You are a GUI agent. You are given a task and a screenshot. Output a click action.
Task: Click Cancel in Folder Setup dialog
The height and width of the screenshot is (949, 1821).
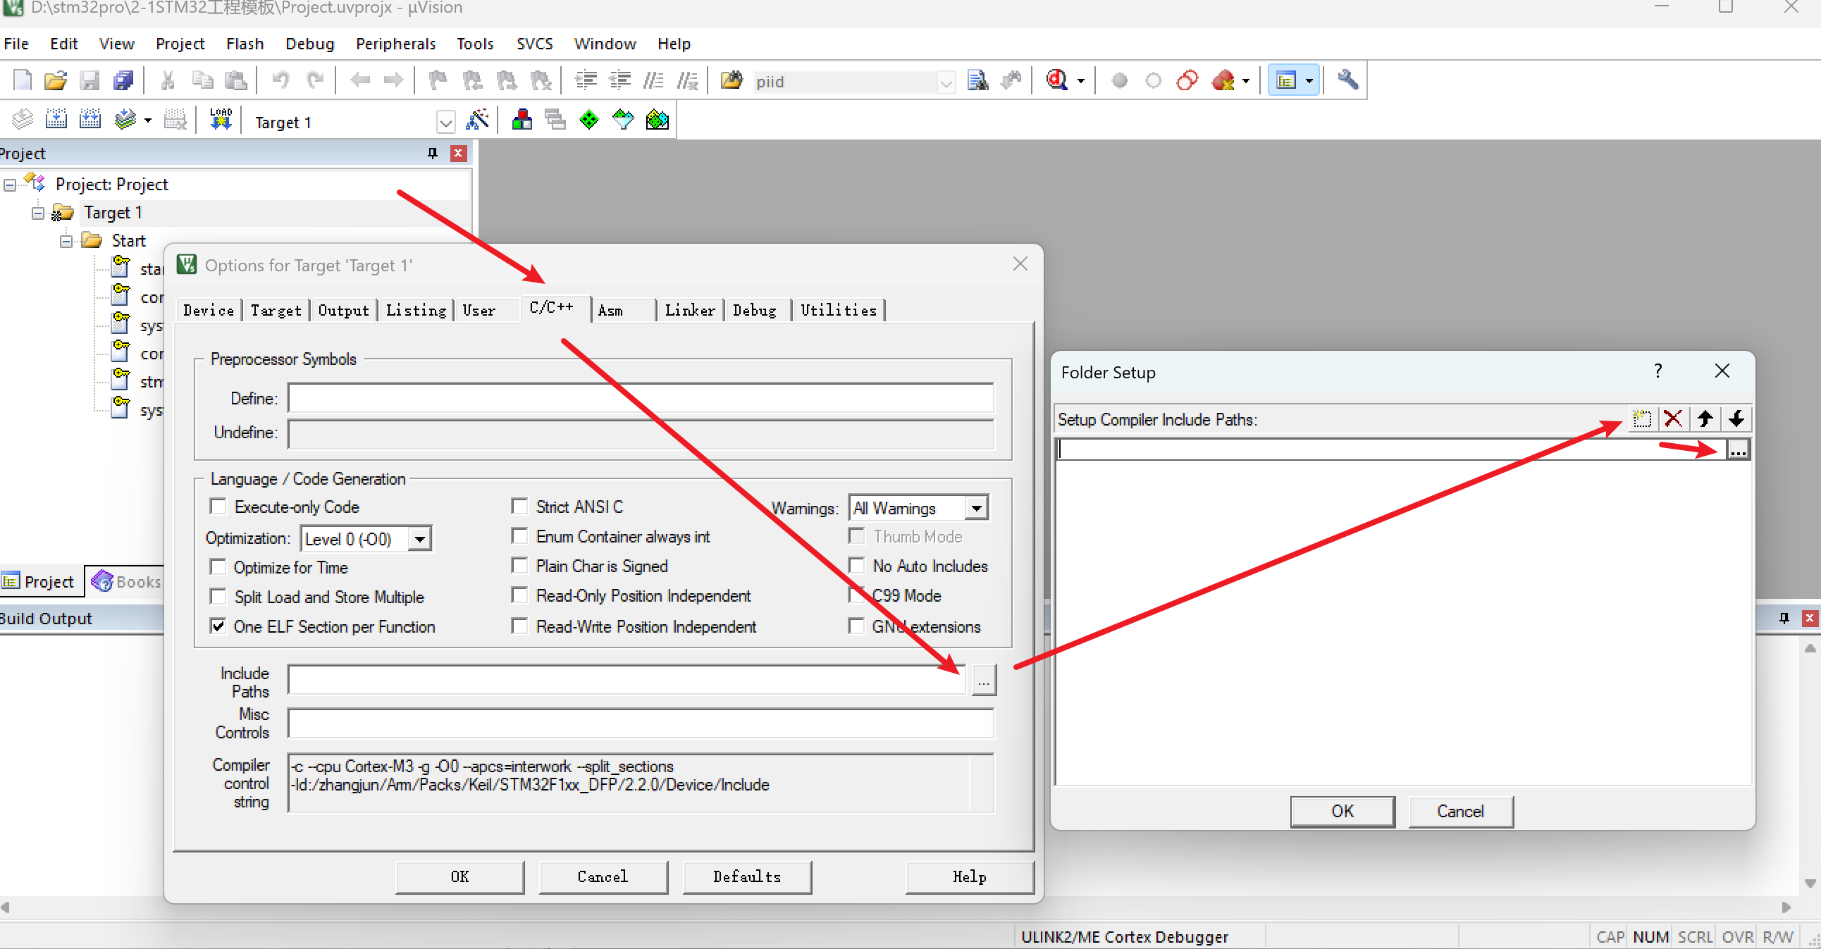point(1460,811)
